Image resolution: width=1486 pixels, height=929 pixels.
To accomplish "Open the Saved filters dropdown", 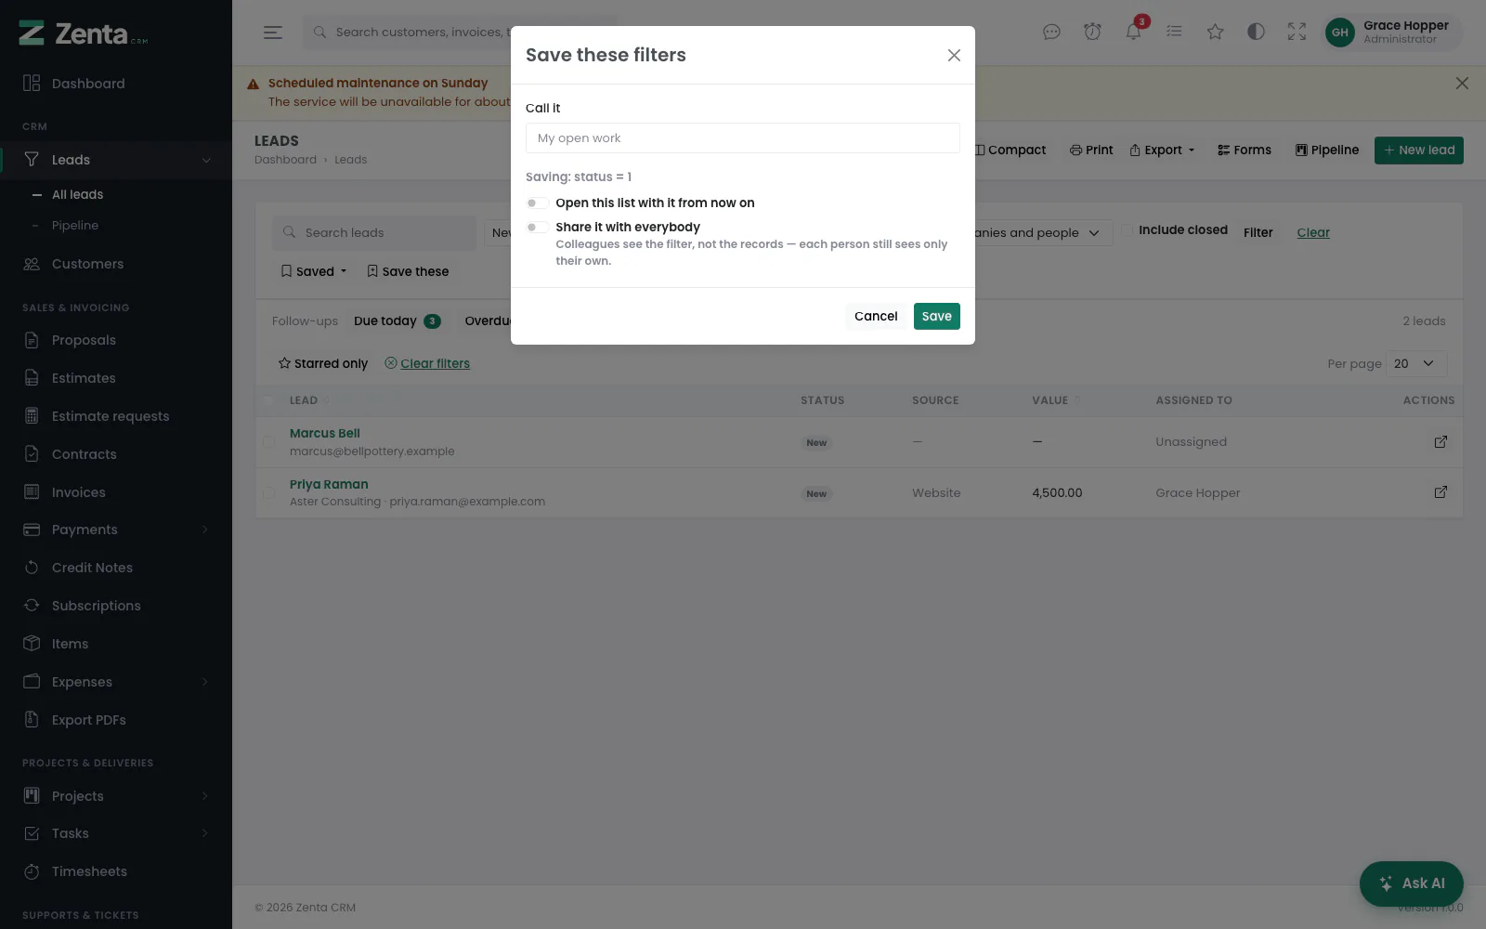I will [x=314, y=271].
